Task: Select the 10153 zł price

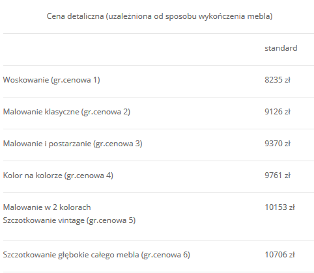Action: (279, 207)
